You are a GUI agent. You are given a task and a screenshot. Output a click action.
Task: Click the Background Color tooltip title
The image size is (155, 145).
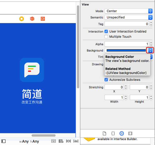click(120, 57)
